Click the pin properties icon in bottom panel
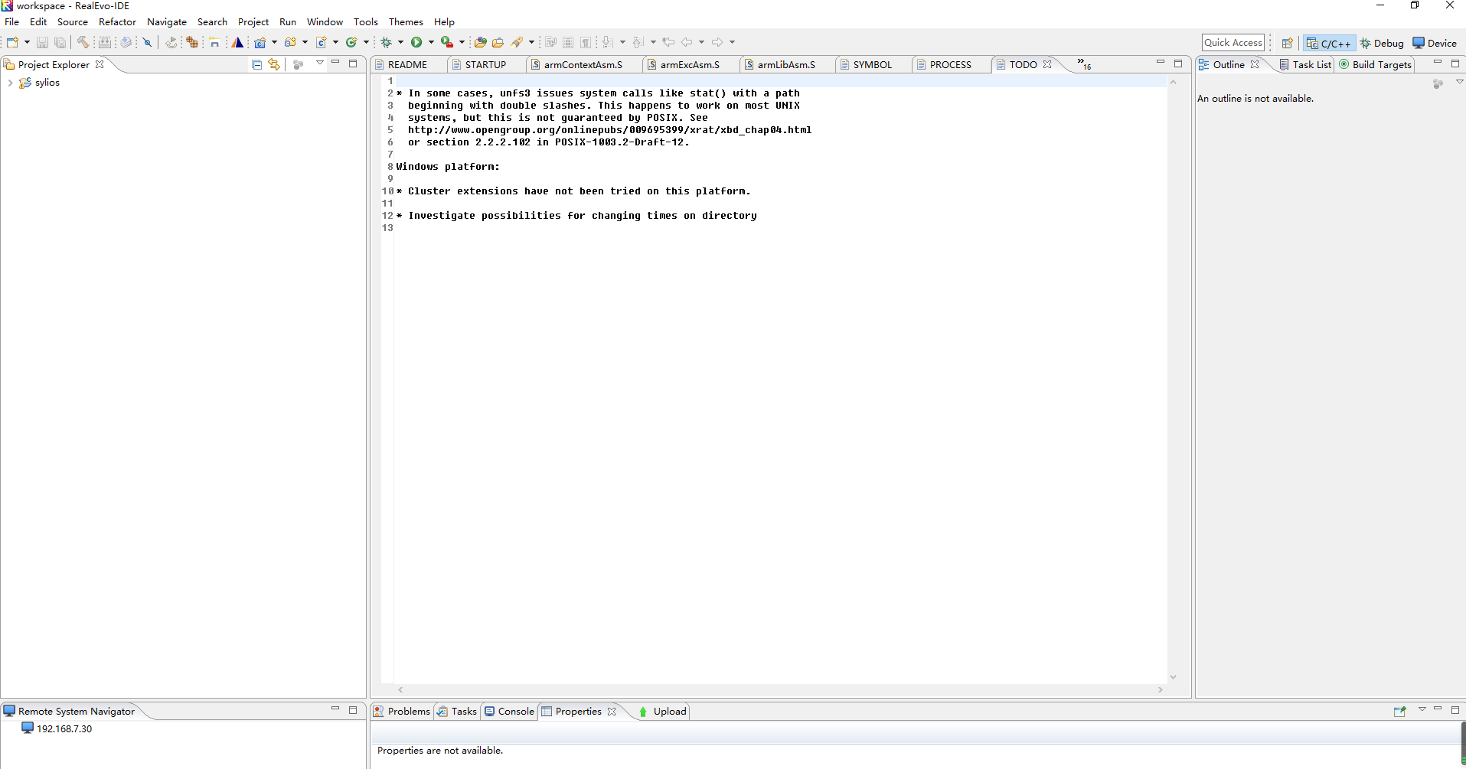 click(x=1400, y=711)
